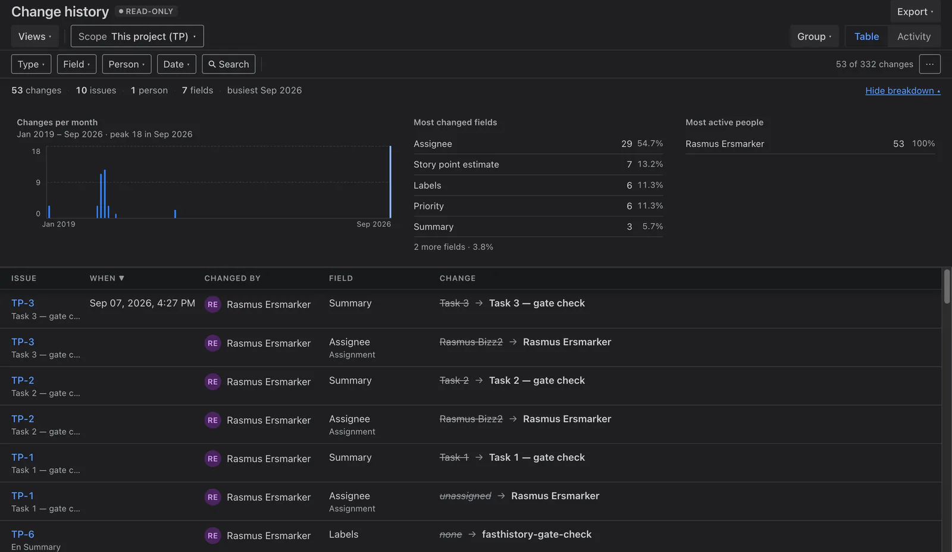This screenshot has height=552, width=952.
Task: Open the Views dropdown
Action: pyautogui.click(x=35, y=36)
